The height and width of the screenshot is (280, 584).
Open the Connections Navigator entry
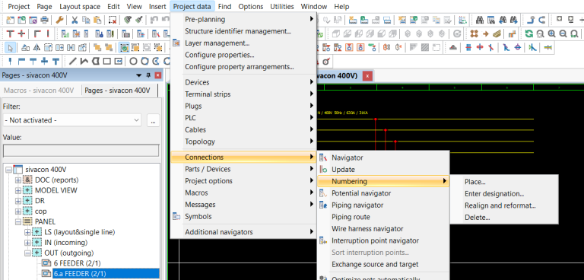[x=383, y=157]
